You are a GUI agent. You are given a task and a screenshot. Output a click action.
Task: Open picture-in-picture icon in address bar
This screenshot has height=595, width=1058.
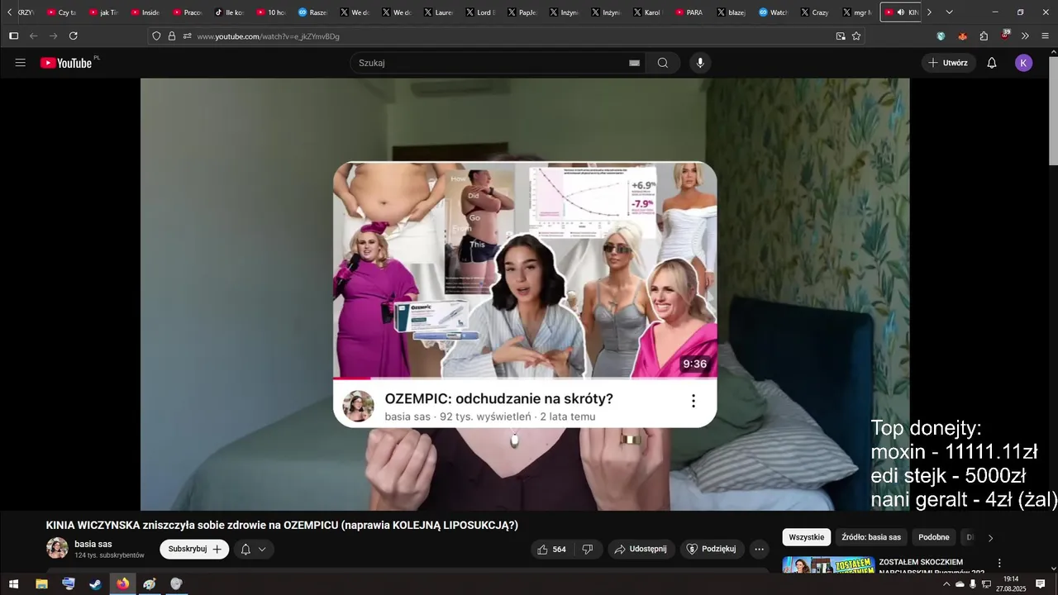point(841,36)
